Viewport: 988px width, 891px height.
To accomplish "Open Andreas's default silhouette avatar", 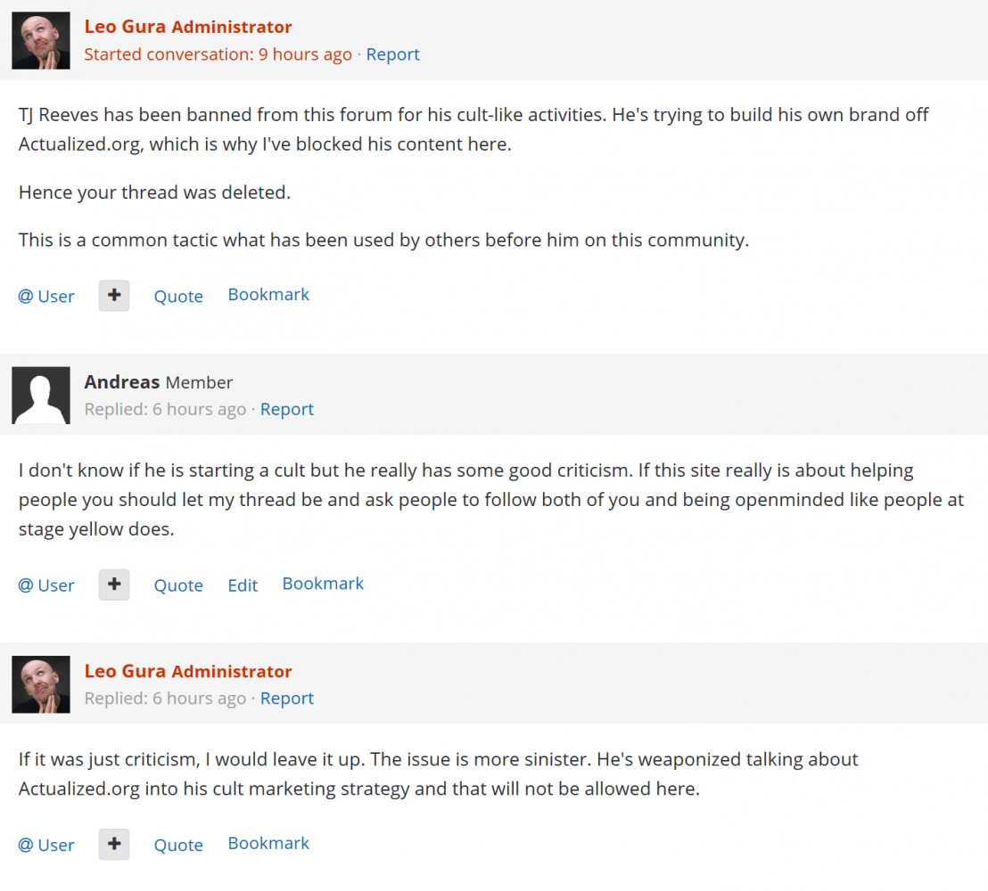I will [x=41, y=395].
